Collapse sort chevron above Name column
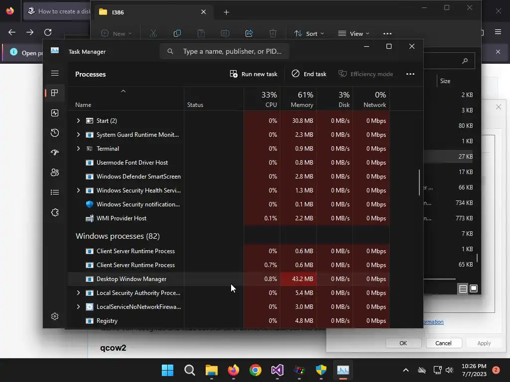The height and width of the screenshot is (382, 510). pos(124,92)
